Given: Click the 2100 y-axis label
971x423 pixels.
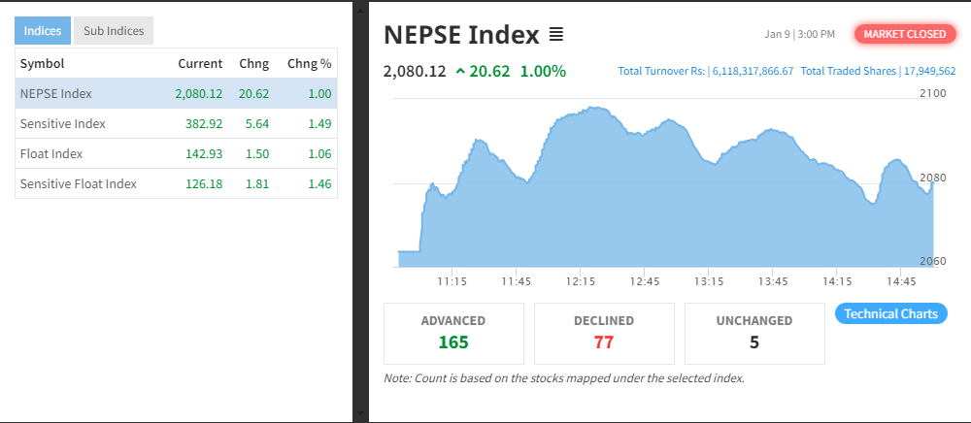Looking at the screenshot, I should click(932, 93).
